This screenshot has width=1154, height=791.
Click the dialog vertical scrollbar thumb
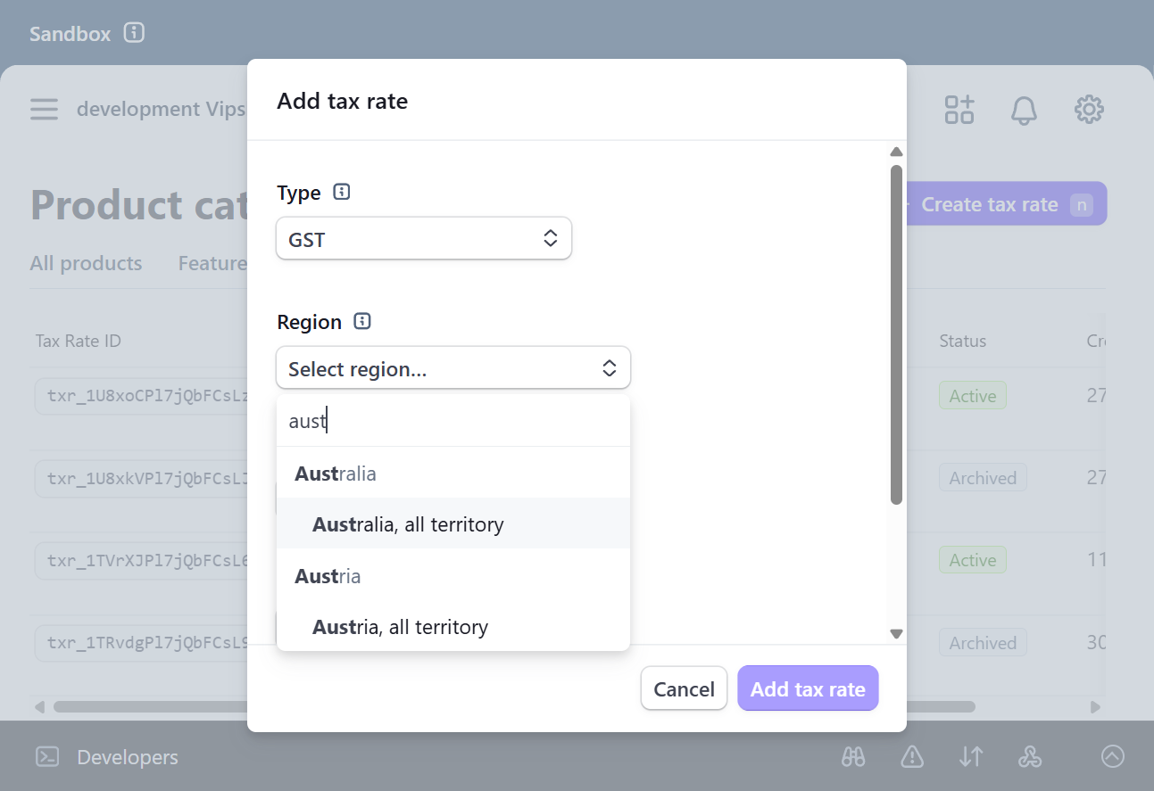click(x=897, y=334)
